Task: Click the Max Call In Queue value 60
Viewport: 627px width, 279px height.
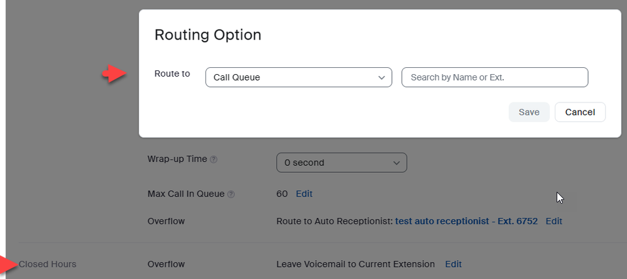Action: point(282,194)
